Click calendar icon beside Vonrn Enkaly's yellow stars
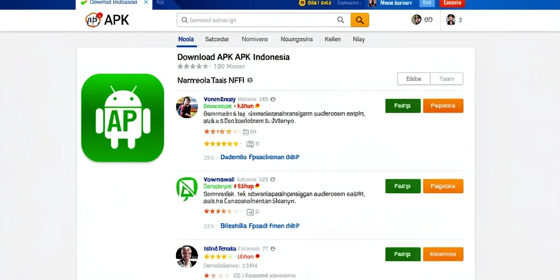The height and width of the screenshot is (280, 560). click(x=250, y=144)
